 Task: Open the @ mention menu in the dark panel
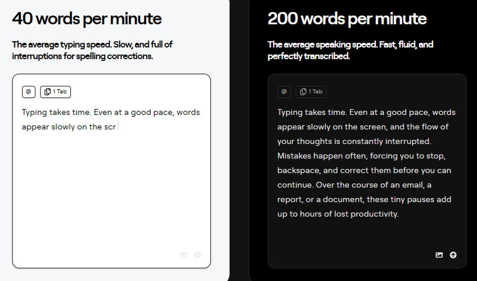(x=284, y=92)
